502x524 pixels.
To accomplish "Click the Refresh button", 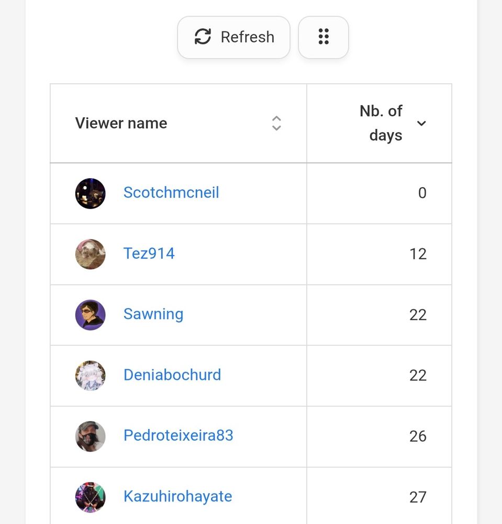I will [x=233, y=37].
